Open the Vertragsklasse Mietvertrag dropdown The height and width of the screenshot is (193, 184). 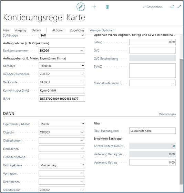83,165
